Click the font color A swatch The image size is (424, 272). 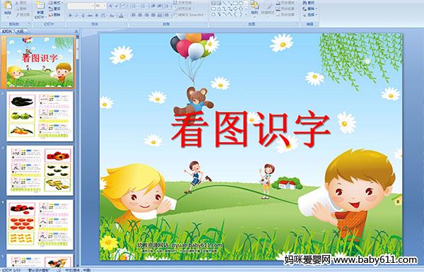coord(121,16)
